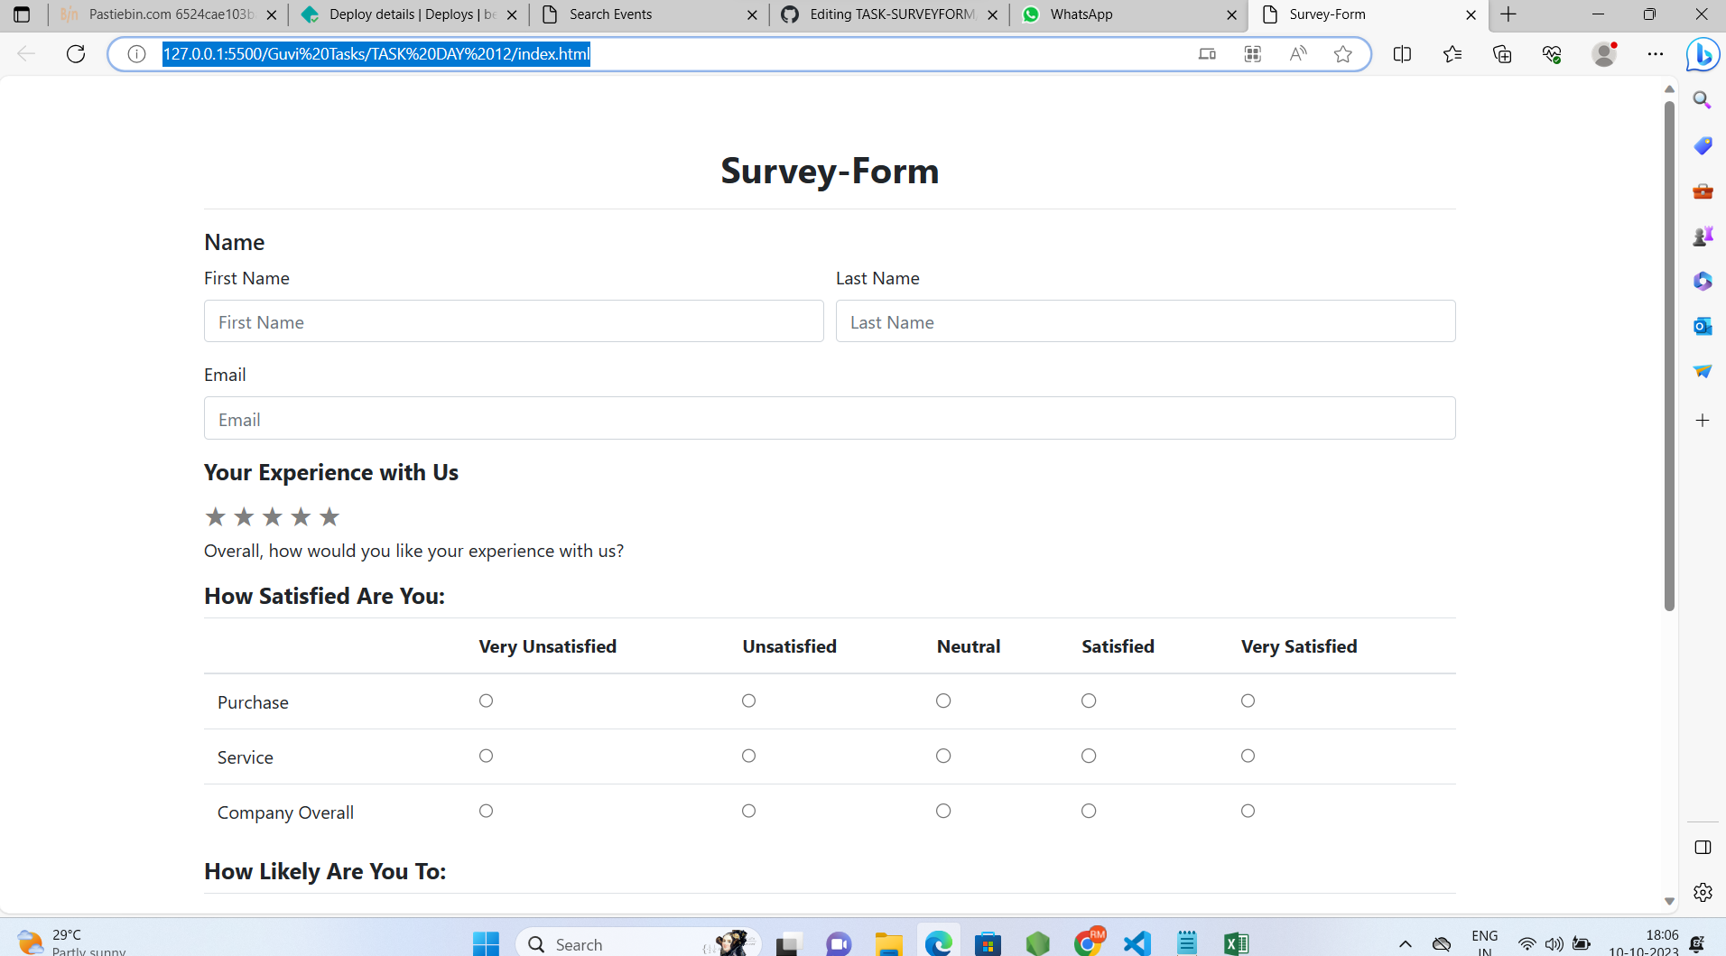Open Outlook from the Edge sidebar
Screen dimensions: 1726x956
point(1703,326)
